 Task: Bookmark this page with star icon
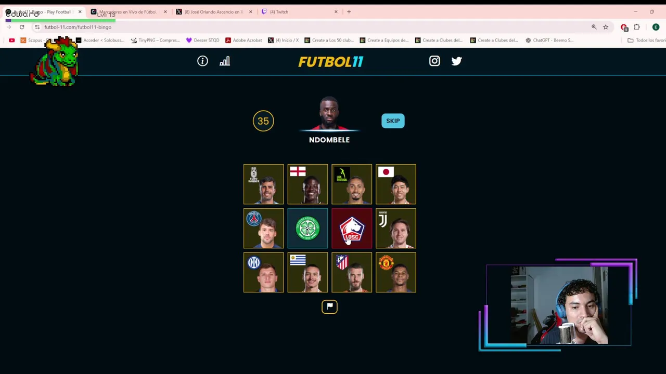point(606,27)
